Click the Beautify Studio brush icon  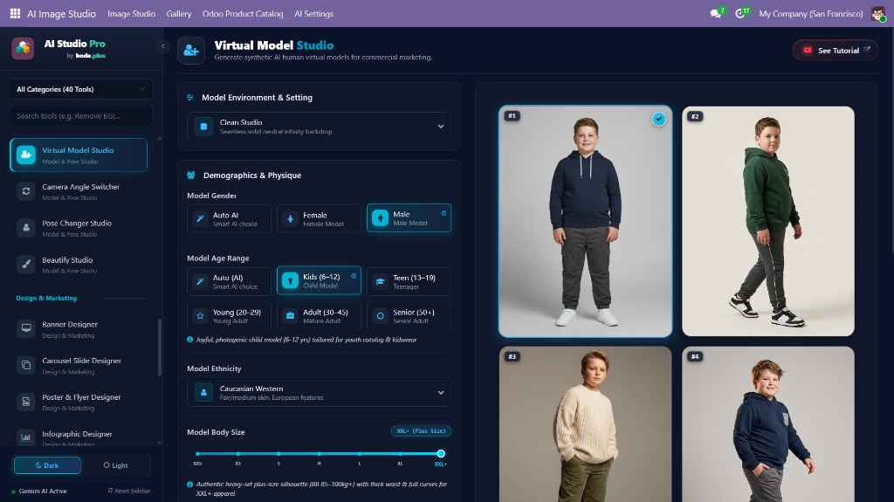pos(25,265)
